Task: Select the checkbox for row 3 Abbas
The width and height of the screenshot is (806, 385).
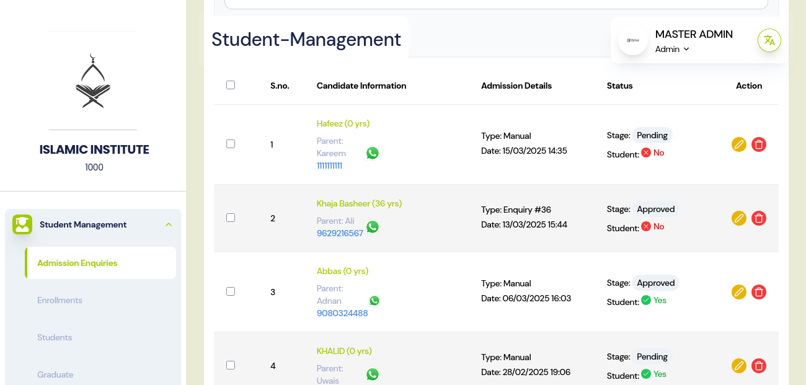Action: click(x=231, y=291)
